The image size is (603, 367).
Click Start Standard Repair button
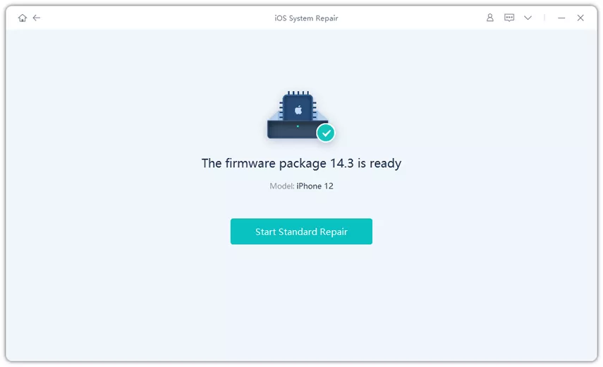301,231
